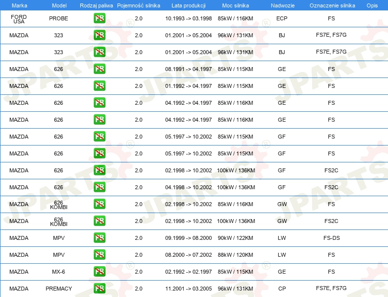Screen dimensions: 388x297
Task: Click the fuel icon in the MX-6 row
Action: pos(99,272)
